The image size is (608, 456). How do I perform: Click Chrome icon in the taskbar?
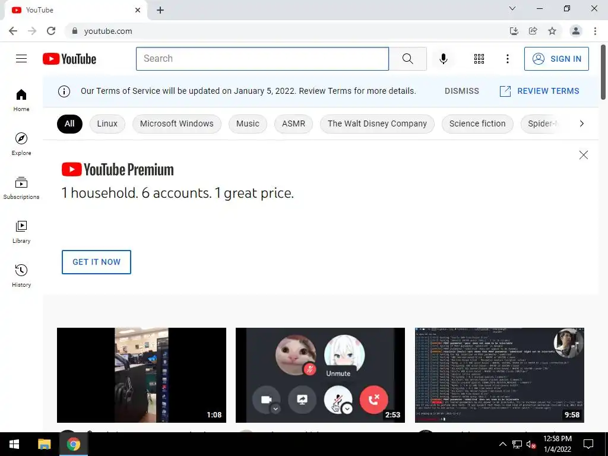coord(73,444)
